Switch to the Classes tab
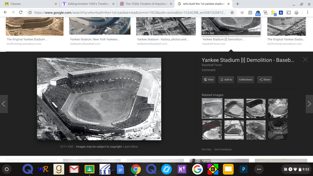The height and width of the screenshot is (176, 313). coord(30,4)
